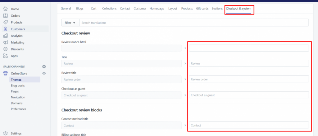
Task: Open the Filter dropdown
Action: [x=70, y=23]
